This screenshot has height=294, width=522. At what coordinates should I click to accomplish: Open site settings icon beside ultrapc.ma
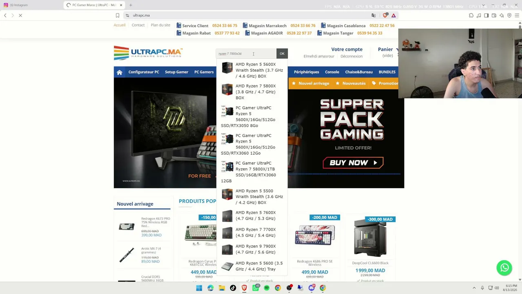point(127,16)
